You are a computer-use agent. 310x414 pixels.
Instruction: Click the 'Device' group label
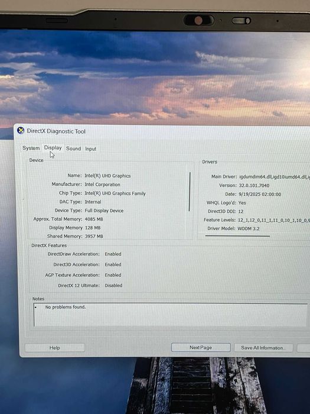(x=36, y=160)
